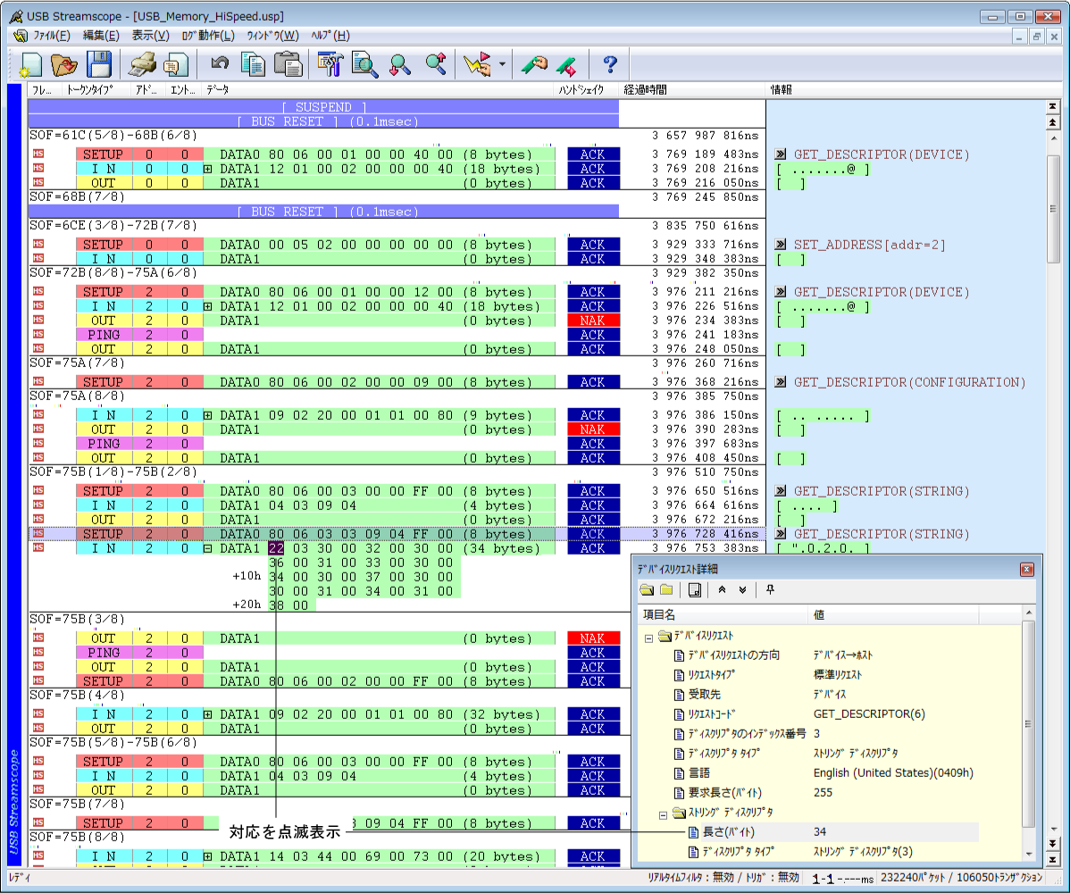Open print preview from the toolbar

click(x=176, y=65)
